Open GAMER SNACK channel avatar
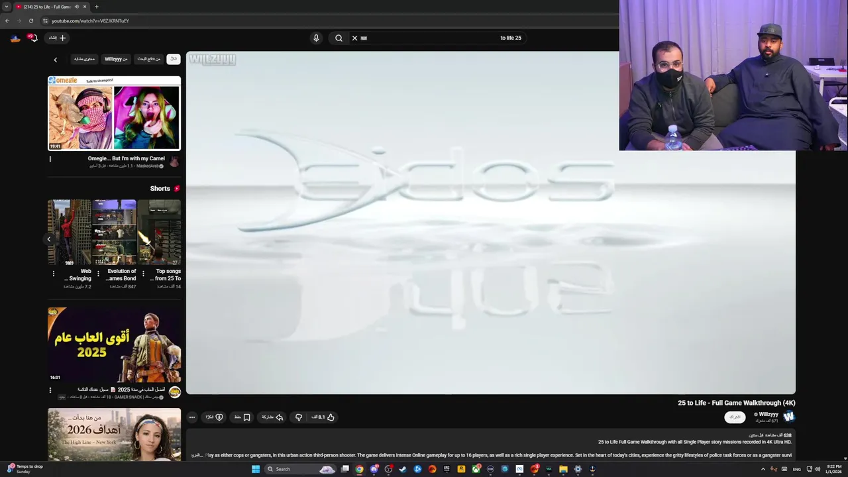The height and width of the screenshot is (477, 848). (x=174, y=392)
